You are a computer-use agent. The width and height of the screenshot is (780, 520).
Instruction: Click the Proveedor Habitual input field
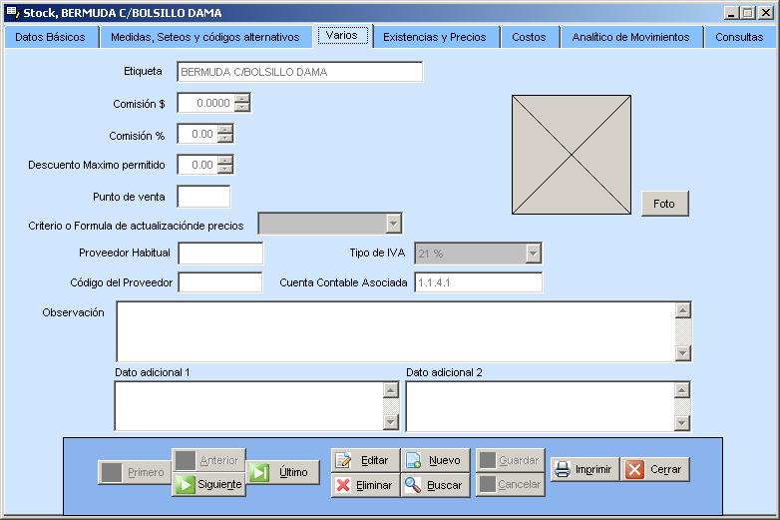[x=220, y=254]
